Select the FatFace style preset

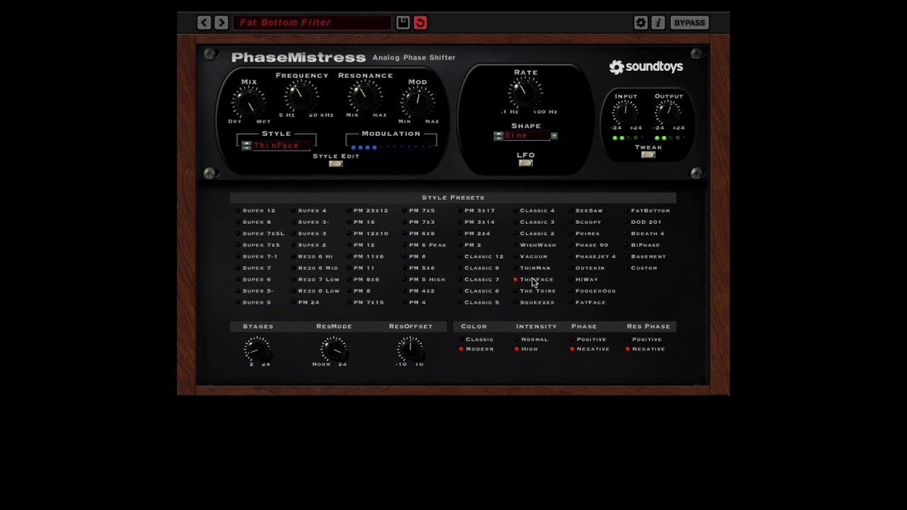point(587,302)
